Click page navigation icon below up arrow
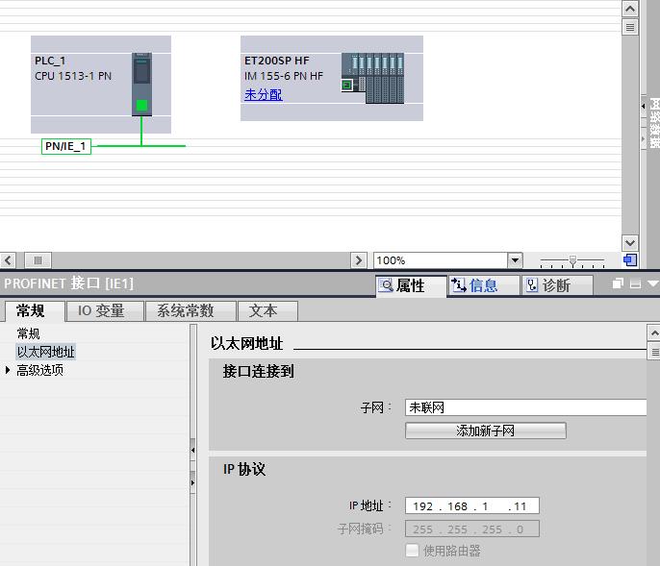 click(x=630, y=27)
